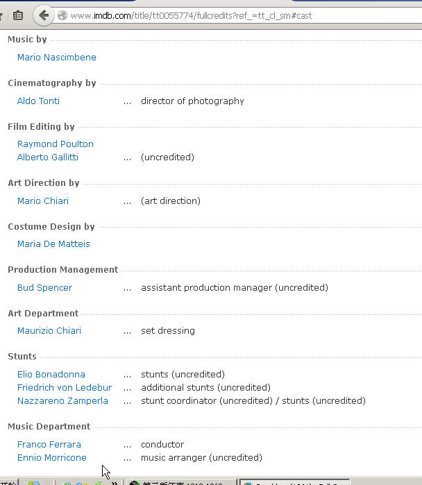This screenshot has height=485, width=422.
Task: Follow the Friedrich von Ledebur link
Action: 65,387
